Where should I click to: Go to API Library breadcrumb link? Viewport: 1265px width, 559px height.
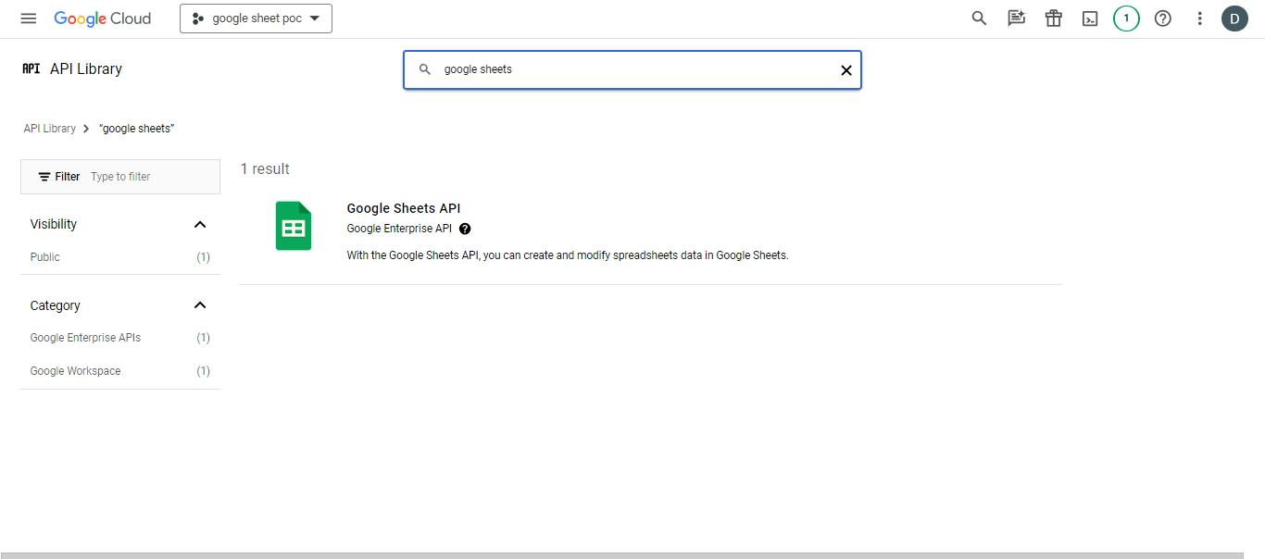(x=50, y=129)
